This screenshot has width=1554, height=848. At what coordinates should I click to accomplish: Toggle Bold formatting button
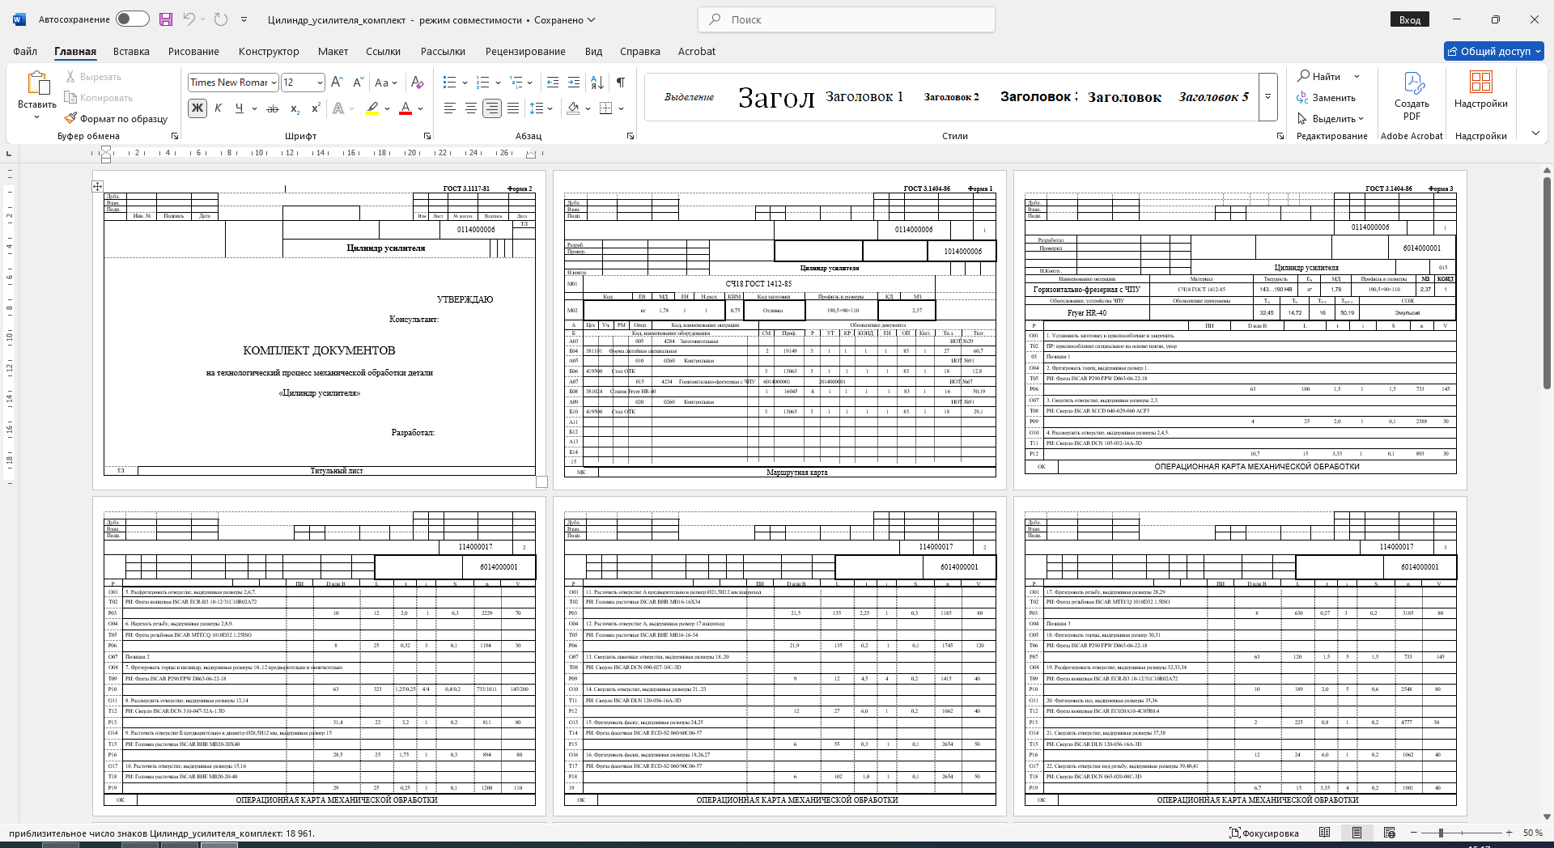click(x=197, y=108)
